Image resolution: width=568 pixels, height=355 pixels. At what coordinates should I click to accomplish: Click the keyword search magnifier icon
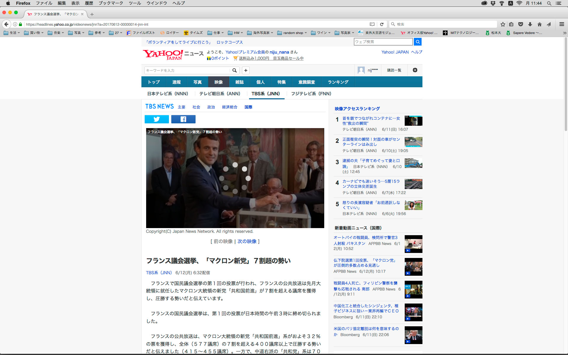click(234, 70)
